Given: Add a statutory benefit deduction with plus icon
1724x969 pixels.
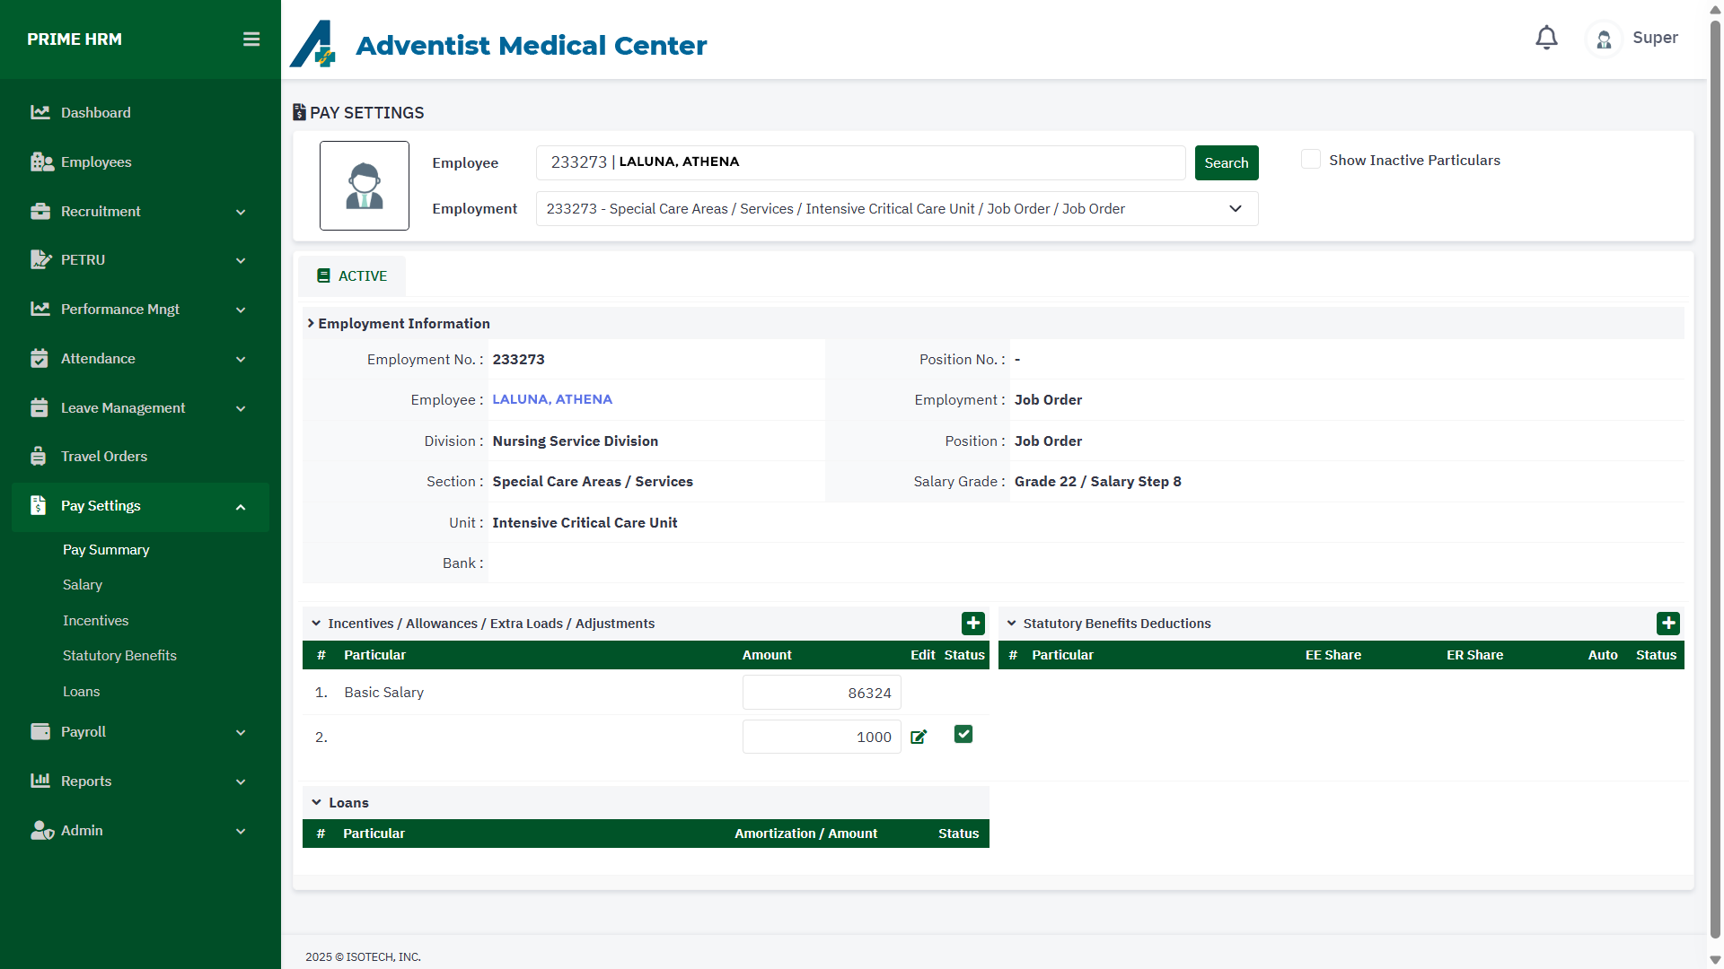Looking at the screenshot, I should [1667, 623].
